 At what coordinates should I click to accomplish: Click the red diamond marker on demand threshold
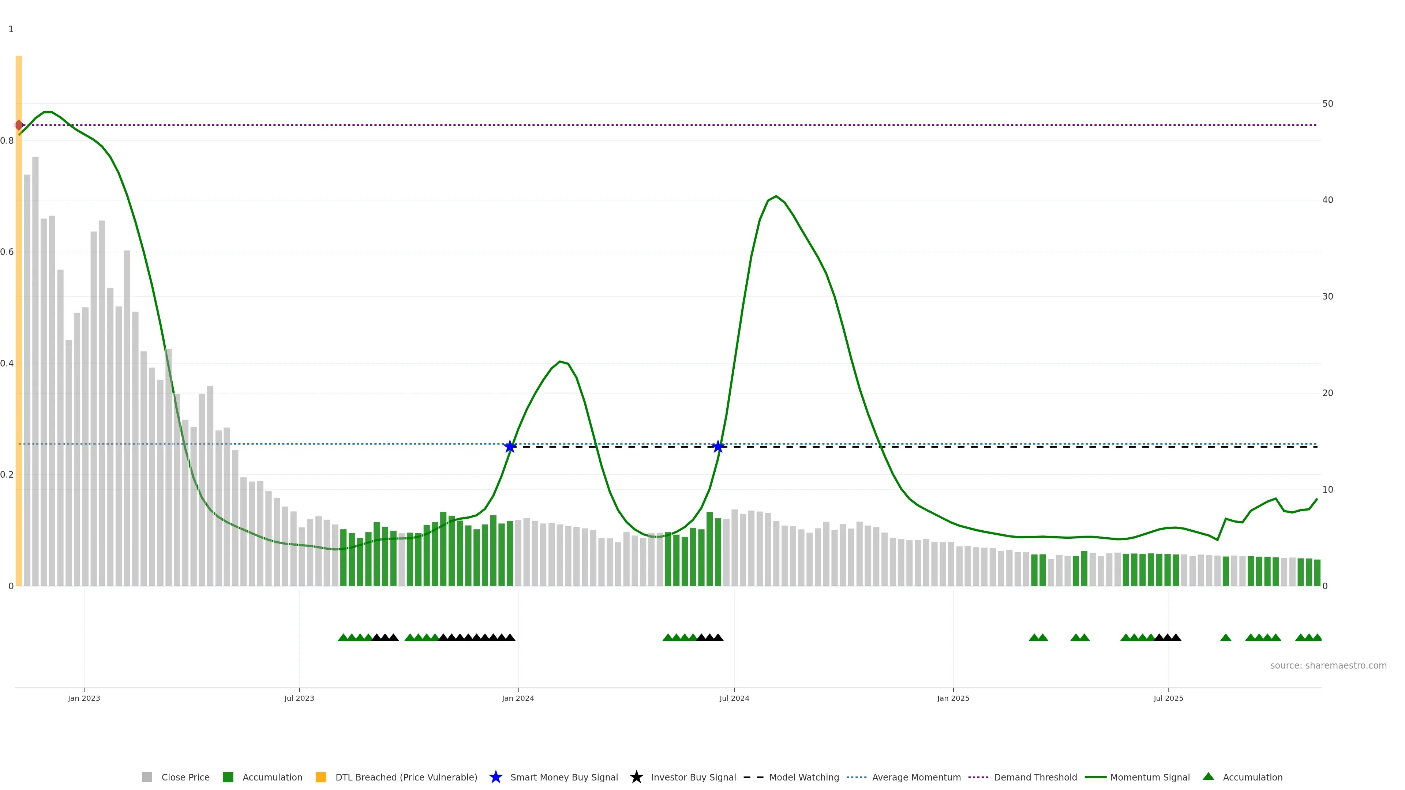pos(19,125)
